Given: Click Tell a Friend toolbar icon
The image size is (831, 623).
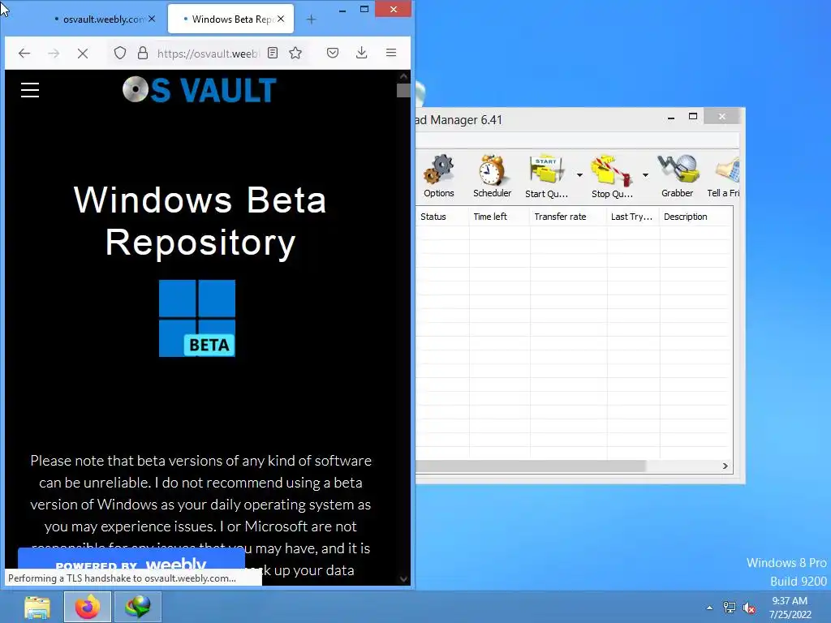Looking at the screenshot, I should [x=724, y=176].
